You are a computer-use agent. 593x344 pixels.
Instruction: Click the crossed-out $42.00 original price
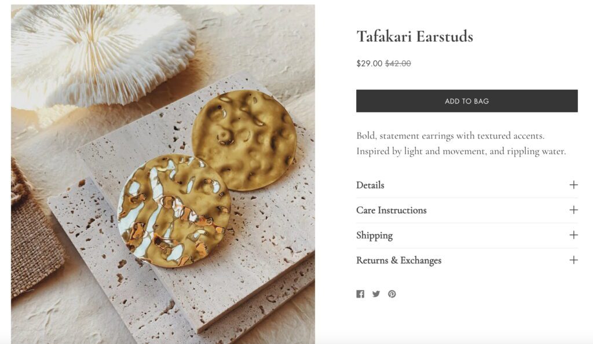pyautogui.click(x=398, y=64)
